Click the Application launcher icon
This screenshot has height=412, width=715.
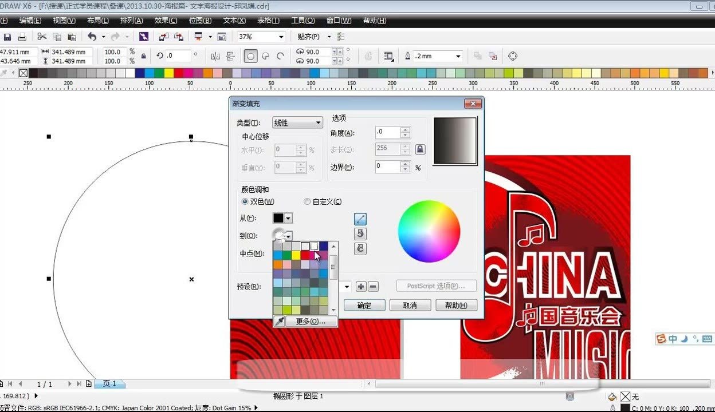[199, 37]
